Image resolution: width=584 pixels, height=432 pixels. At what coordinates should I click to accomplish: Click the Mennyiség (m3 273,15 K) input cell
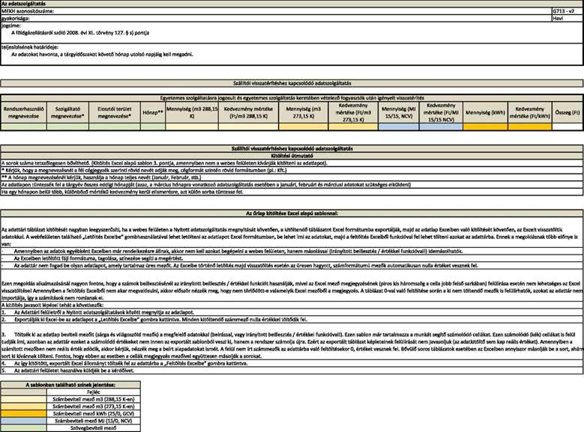pyautogui.click(x=304, y=127)
